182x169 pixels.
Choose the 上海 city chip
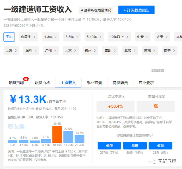pyautogui.click(x=11, y=51)
